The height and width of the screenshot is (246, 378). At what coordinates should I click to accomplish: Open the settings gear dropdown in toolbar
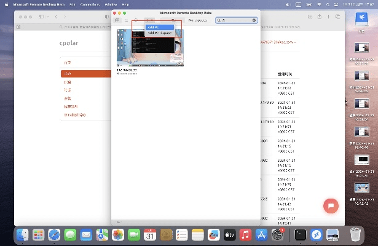[136, 20]
